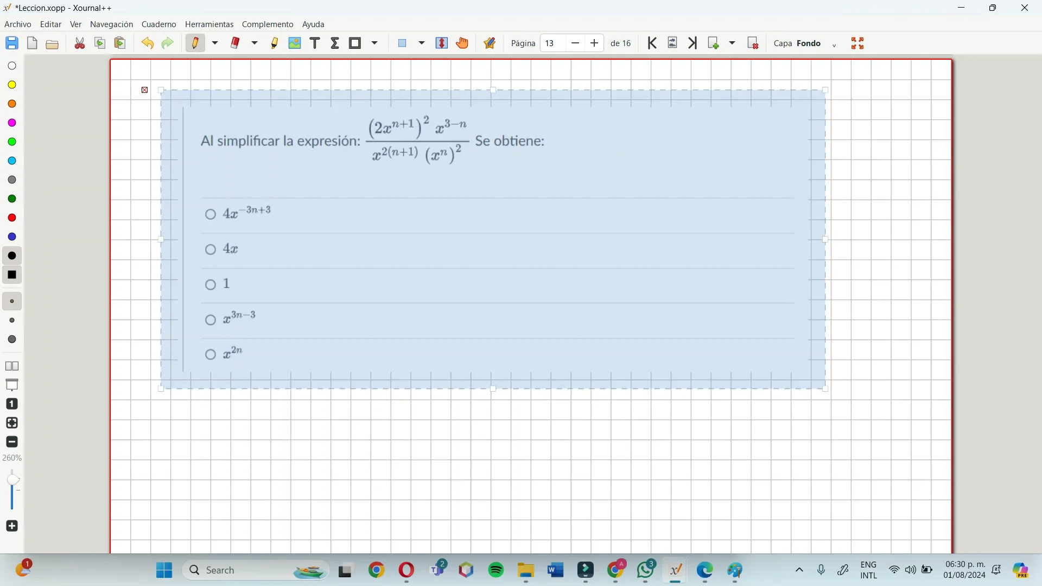Enable fullscreen presentation mode
This screenshot has width=1042, height=586.
coord(857,43)
